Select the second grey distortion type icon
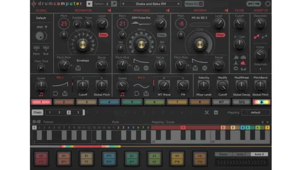Viewport: 302px width, 170px height. (x=264, y=36)
